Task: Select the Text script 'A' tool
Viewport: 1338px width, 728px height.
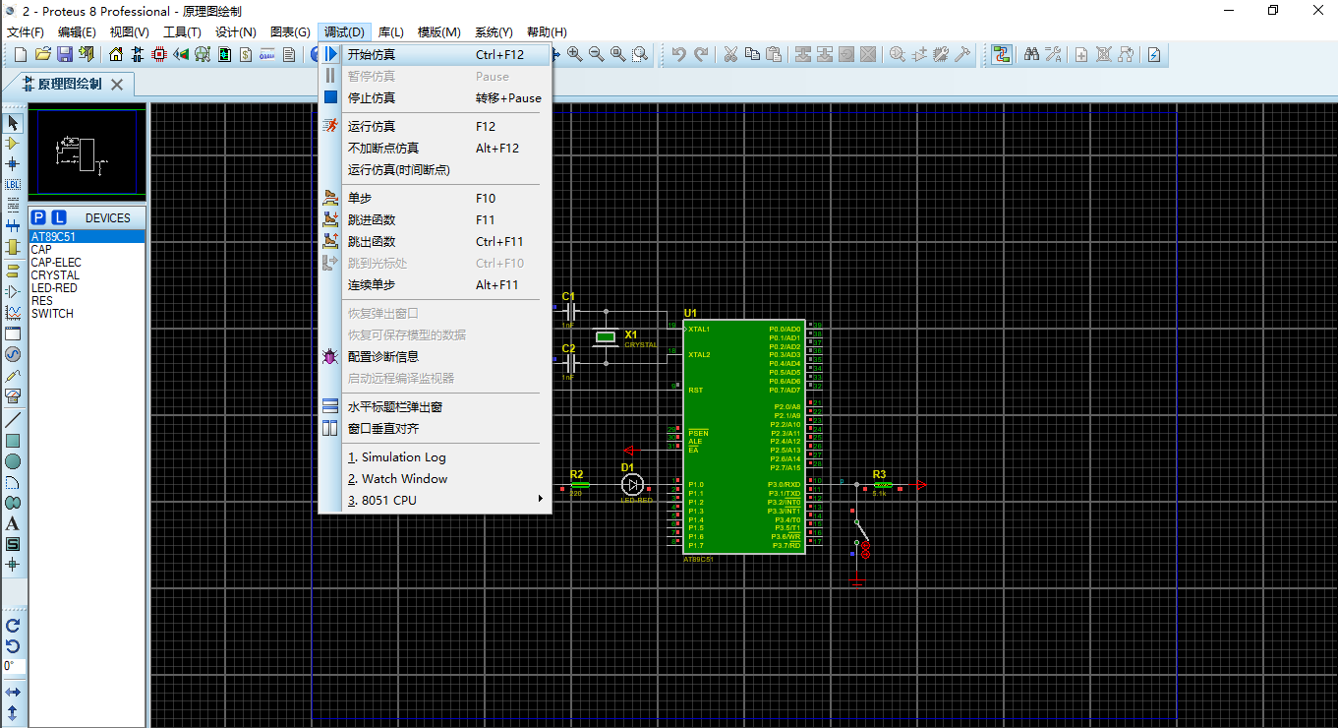Action: point(13,523)
